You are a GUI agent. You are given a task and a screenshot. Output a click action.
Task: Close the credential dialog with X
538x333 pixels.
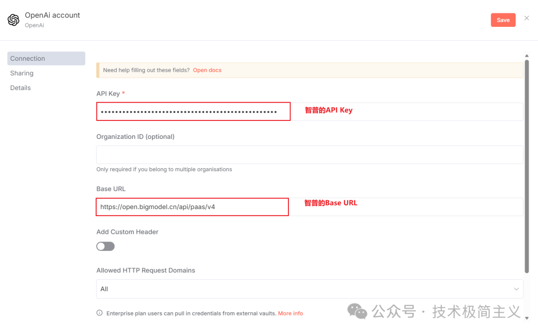[527, 18]
